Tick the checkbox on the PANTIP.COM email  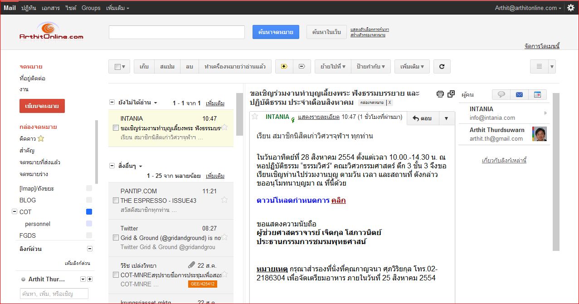click(115, 200)
